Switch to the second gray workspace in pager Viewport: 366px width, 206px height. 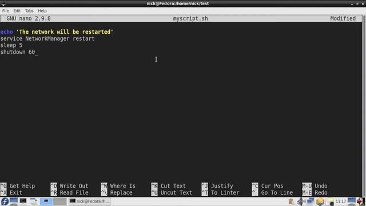(x=59, y=201)
